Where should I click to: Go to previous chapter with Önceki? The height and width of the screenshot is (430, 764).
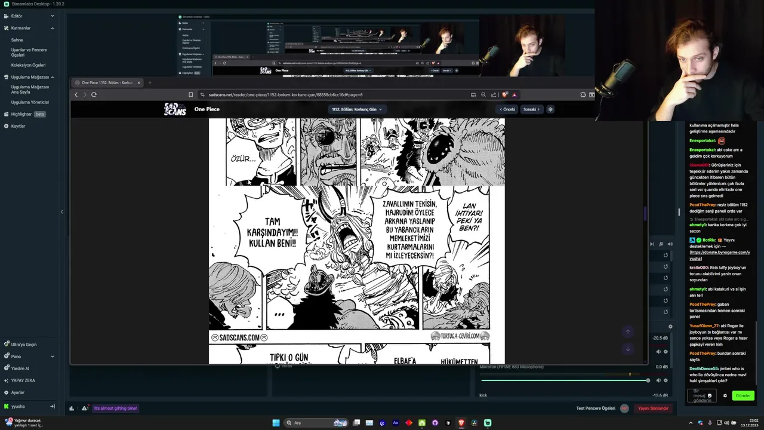coord(507,109)
